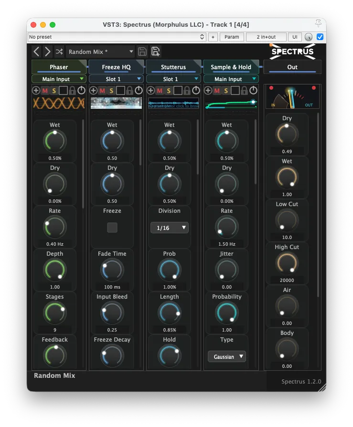Viewport: 353px width, 427px height.
Task: Save preset with floppy disk icon
Action: tap(142, 52)
